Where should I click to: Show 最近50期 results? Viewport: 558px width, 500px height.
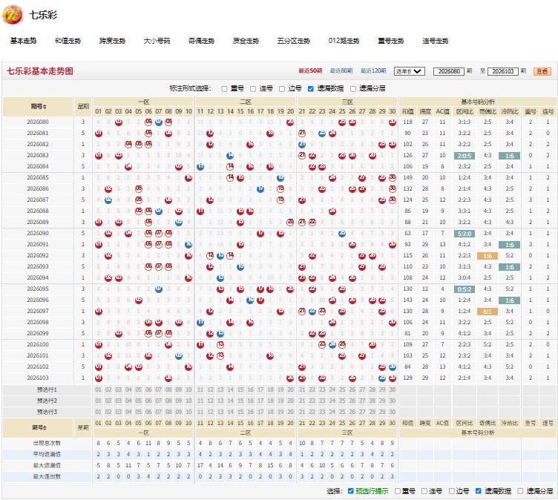(x=310, y=70)
